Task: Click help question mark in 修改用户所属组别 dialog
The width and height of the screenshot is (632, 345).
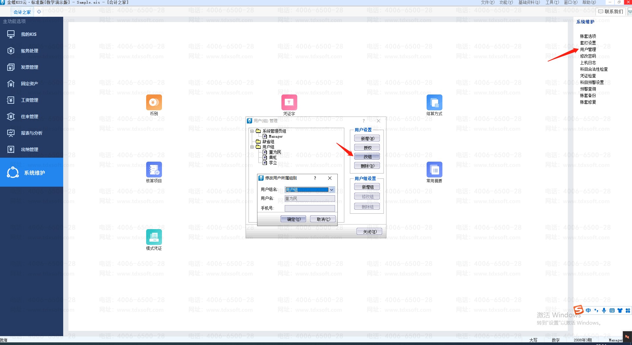Action: [315, 178]
